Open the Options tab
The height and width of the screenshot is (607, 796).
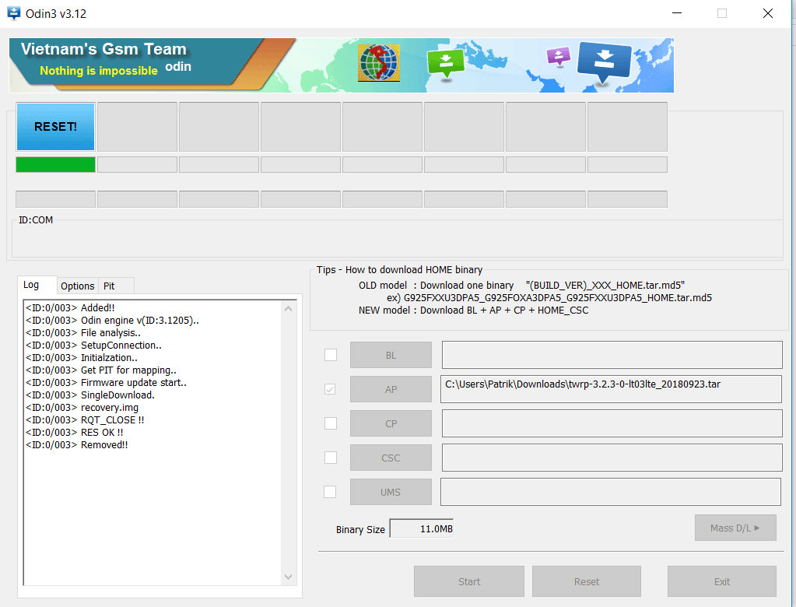(77, 286)
